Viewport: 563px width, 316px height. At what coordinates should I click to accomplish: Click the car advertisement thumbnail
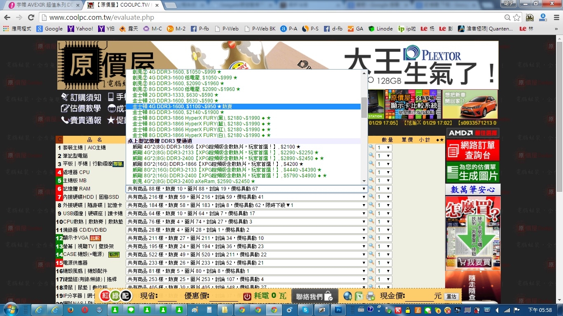[470, 104]
